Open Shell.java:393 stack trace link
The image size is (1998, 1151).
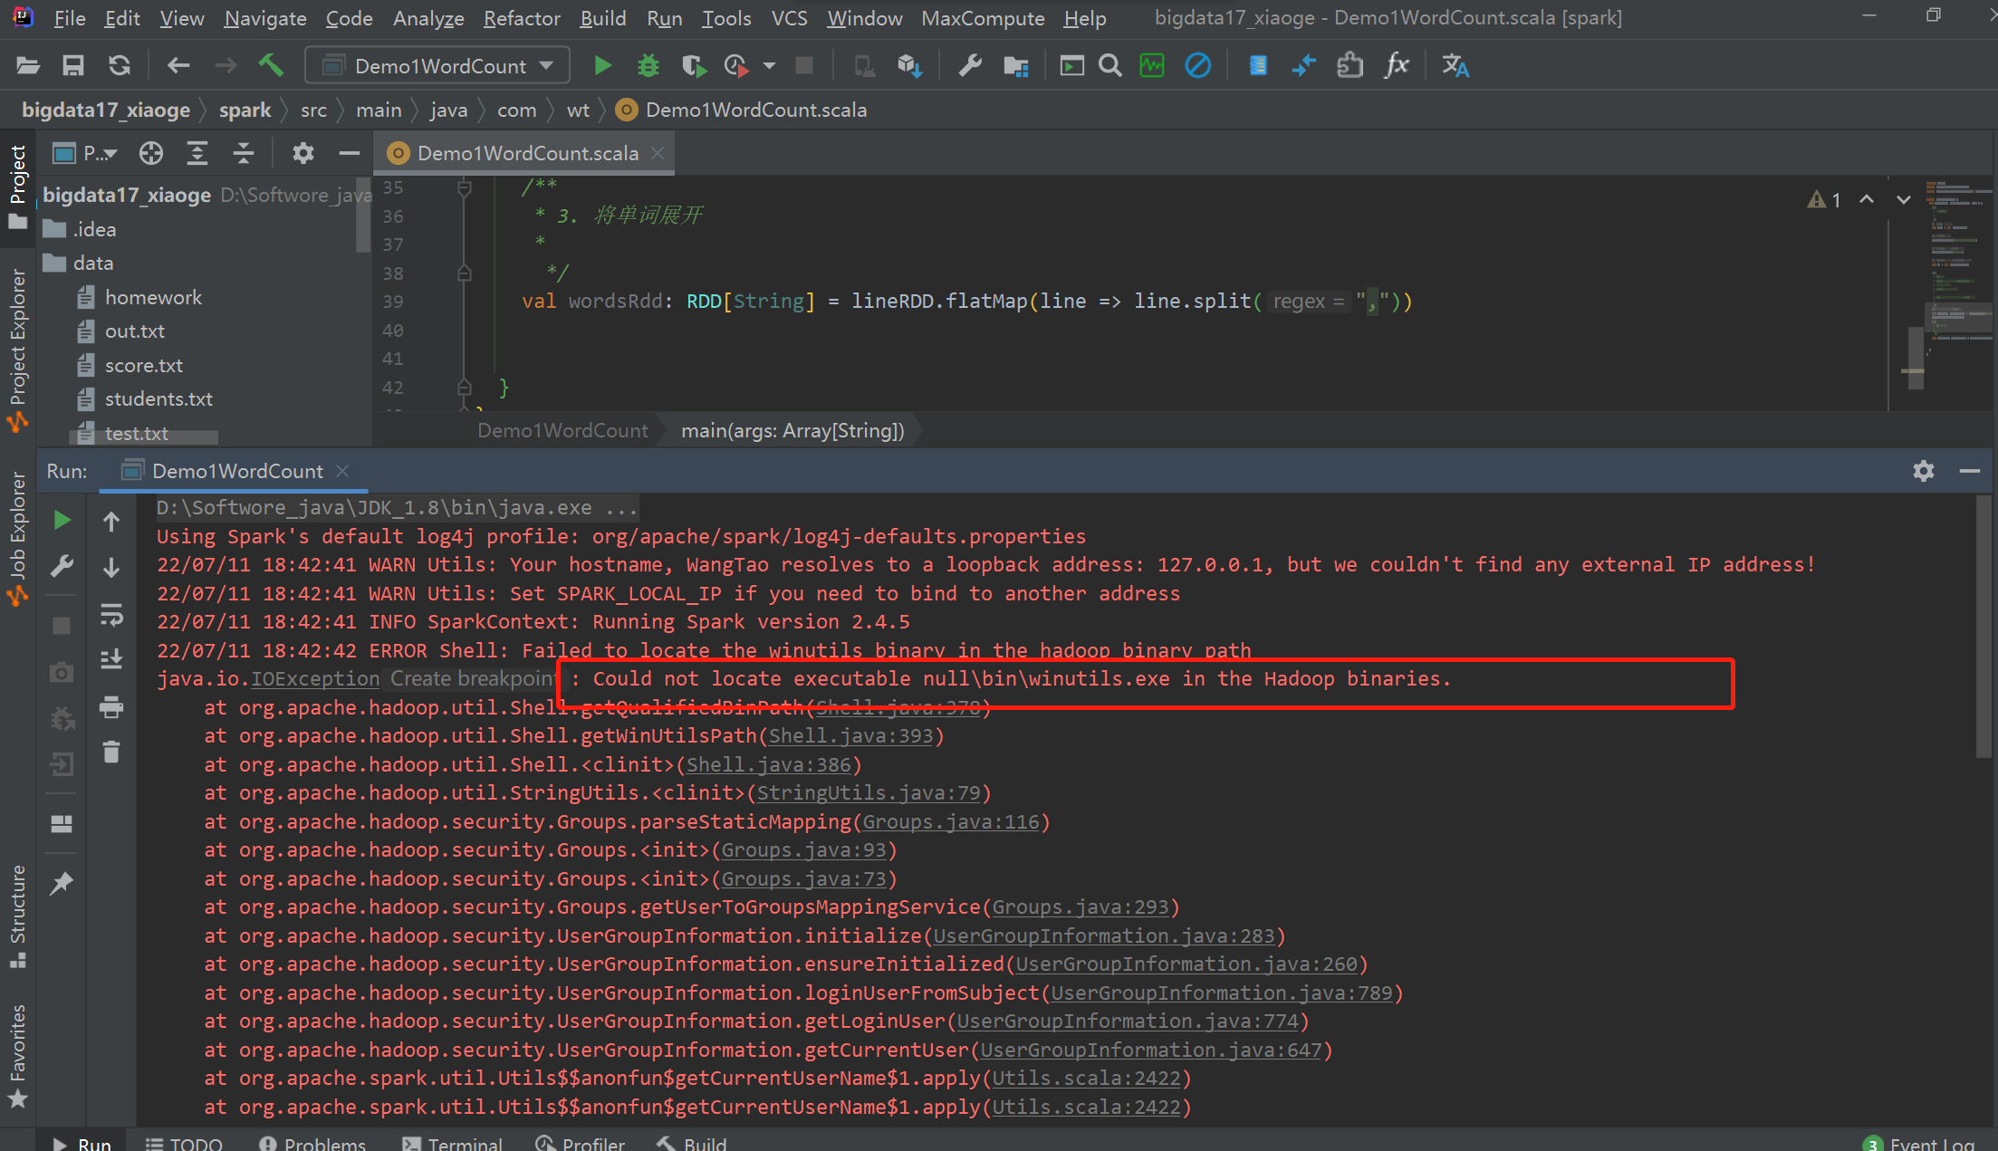point(850,735)
